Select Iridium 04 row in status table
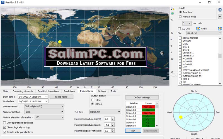 pyautogui.click(x=140, y=113)
